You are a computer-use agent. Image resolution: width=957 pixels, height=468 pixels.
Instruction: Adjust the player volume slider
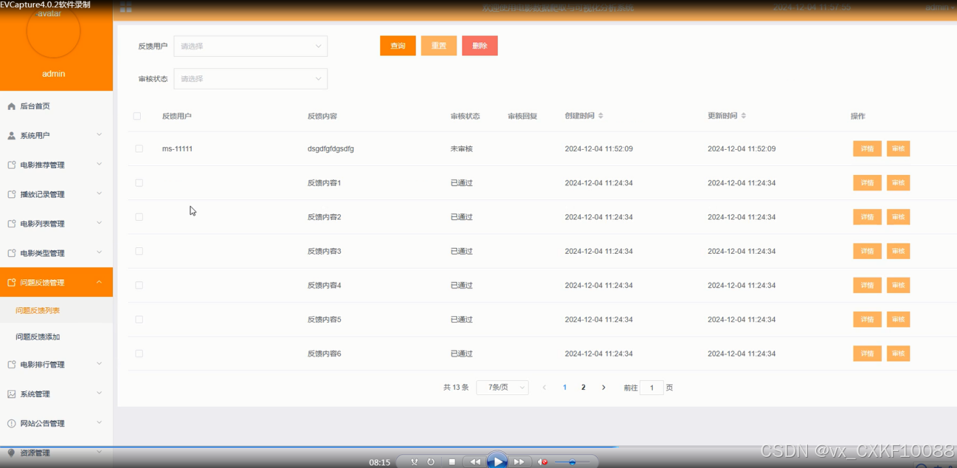click(572, 462)
